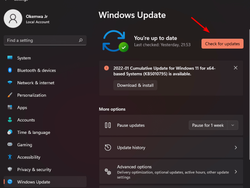Select Gaming in the sidebar
250x188 pixels.
click(x=45, y=145)
